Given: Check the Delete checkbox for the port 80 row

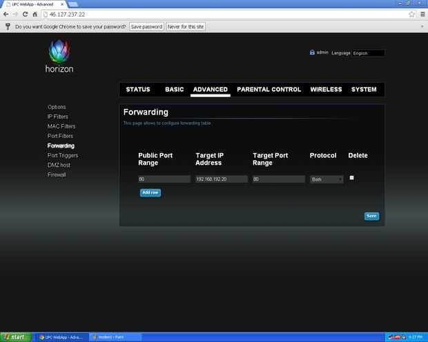Looking at the screenshot, I should 351,178.
